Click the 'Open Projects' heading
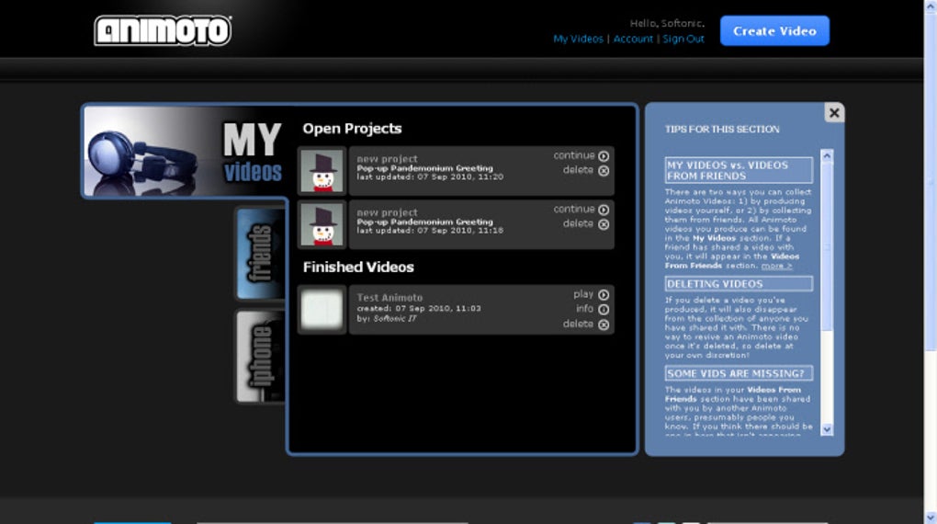The height and width of the screenshot is (524, 937). click(x=352, y=129)
